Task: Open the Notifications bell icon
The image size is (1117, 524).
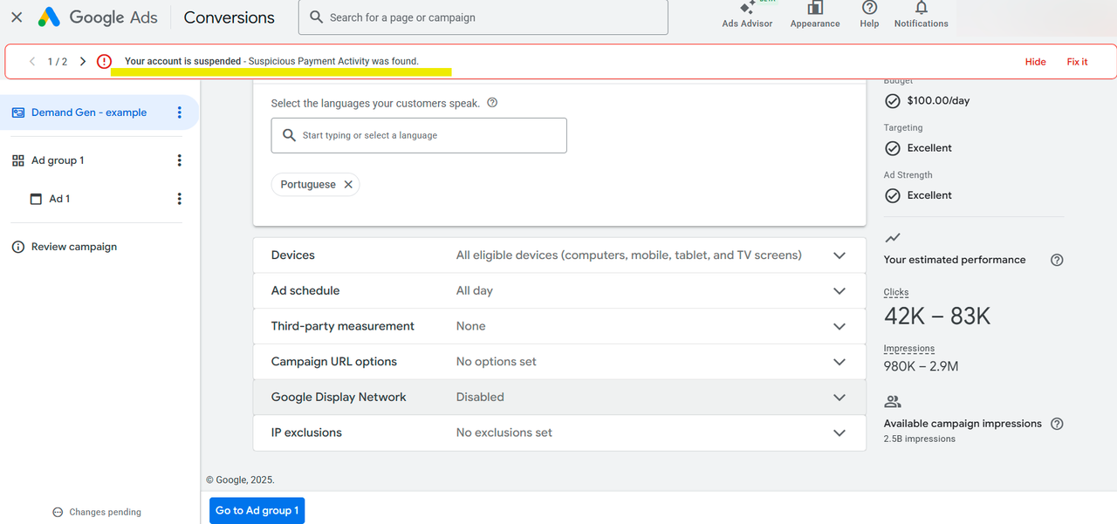Action: coord(921,8)
